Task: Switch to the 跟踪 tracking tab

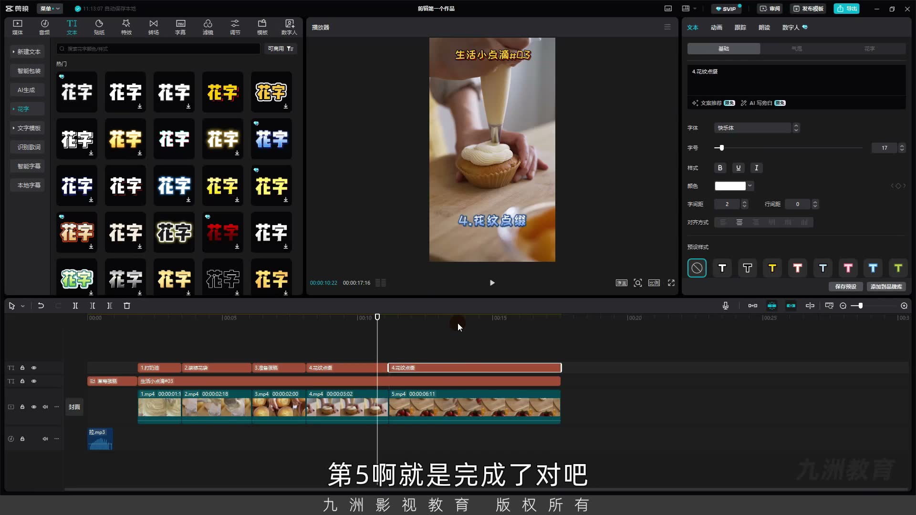Action: 740,27
